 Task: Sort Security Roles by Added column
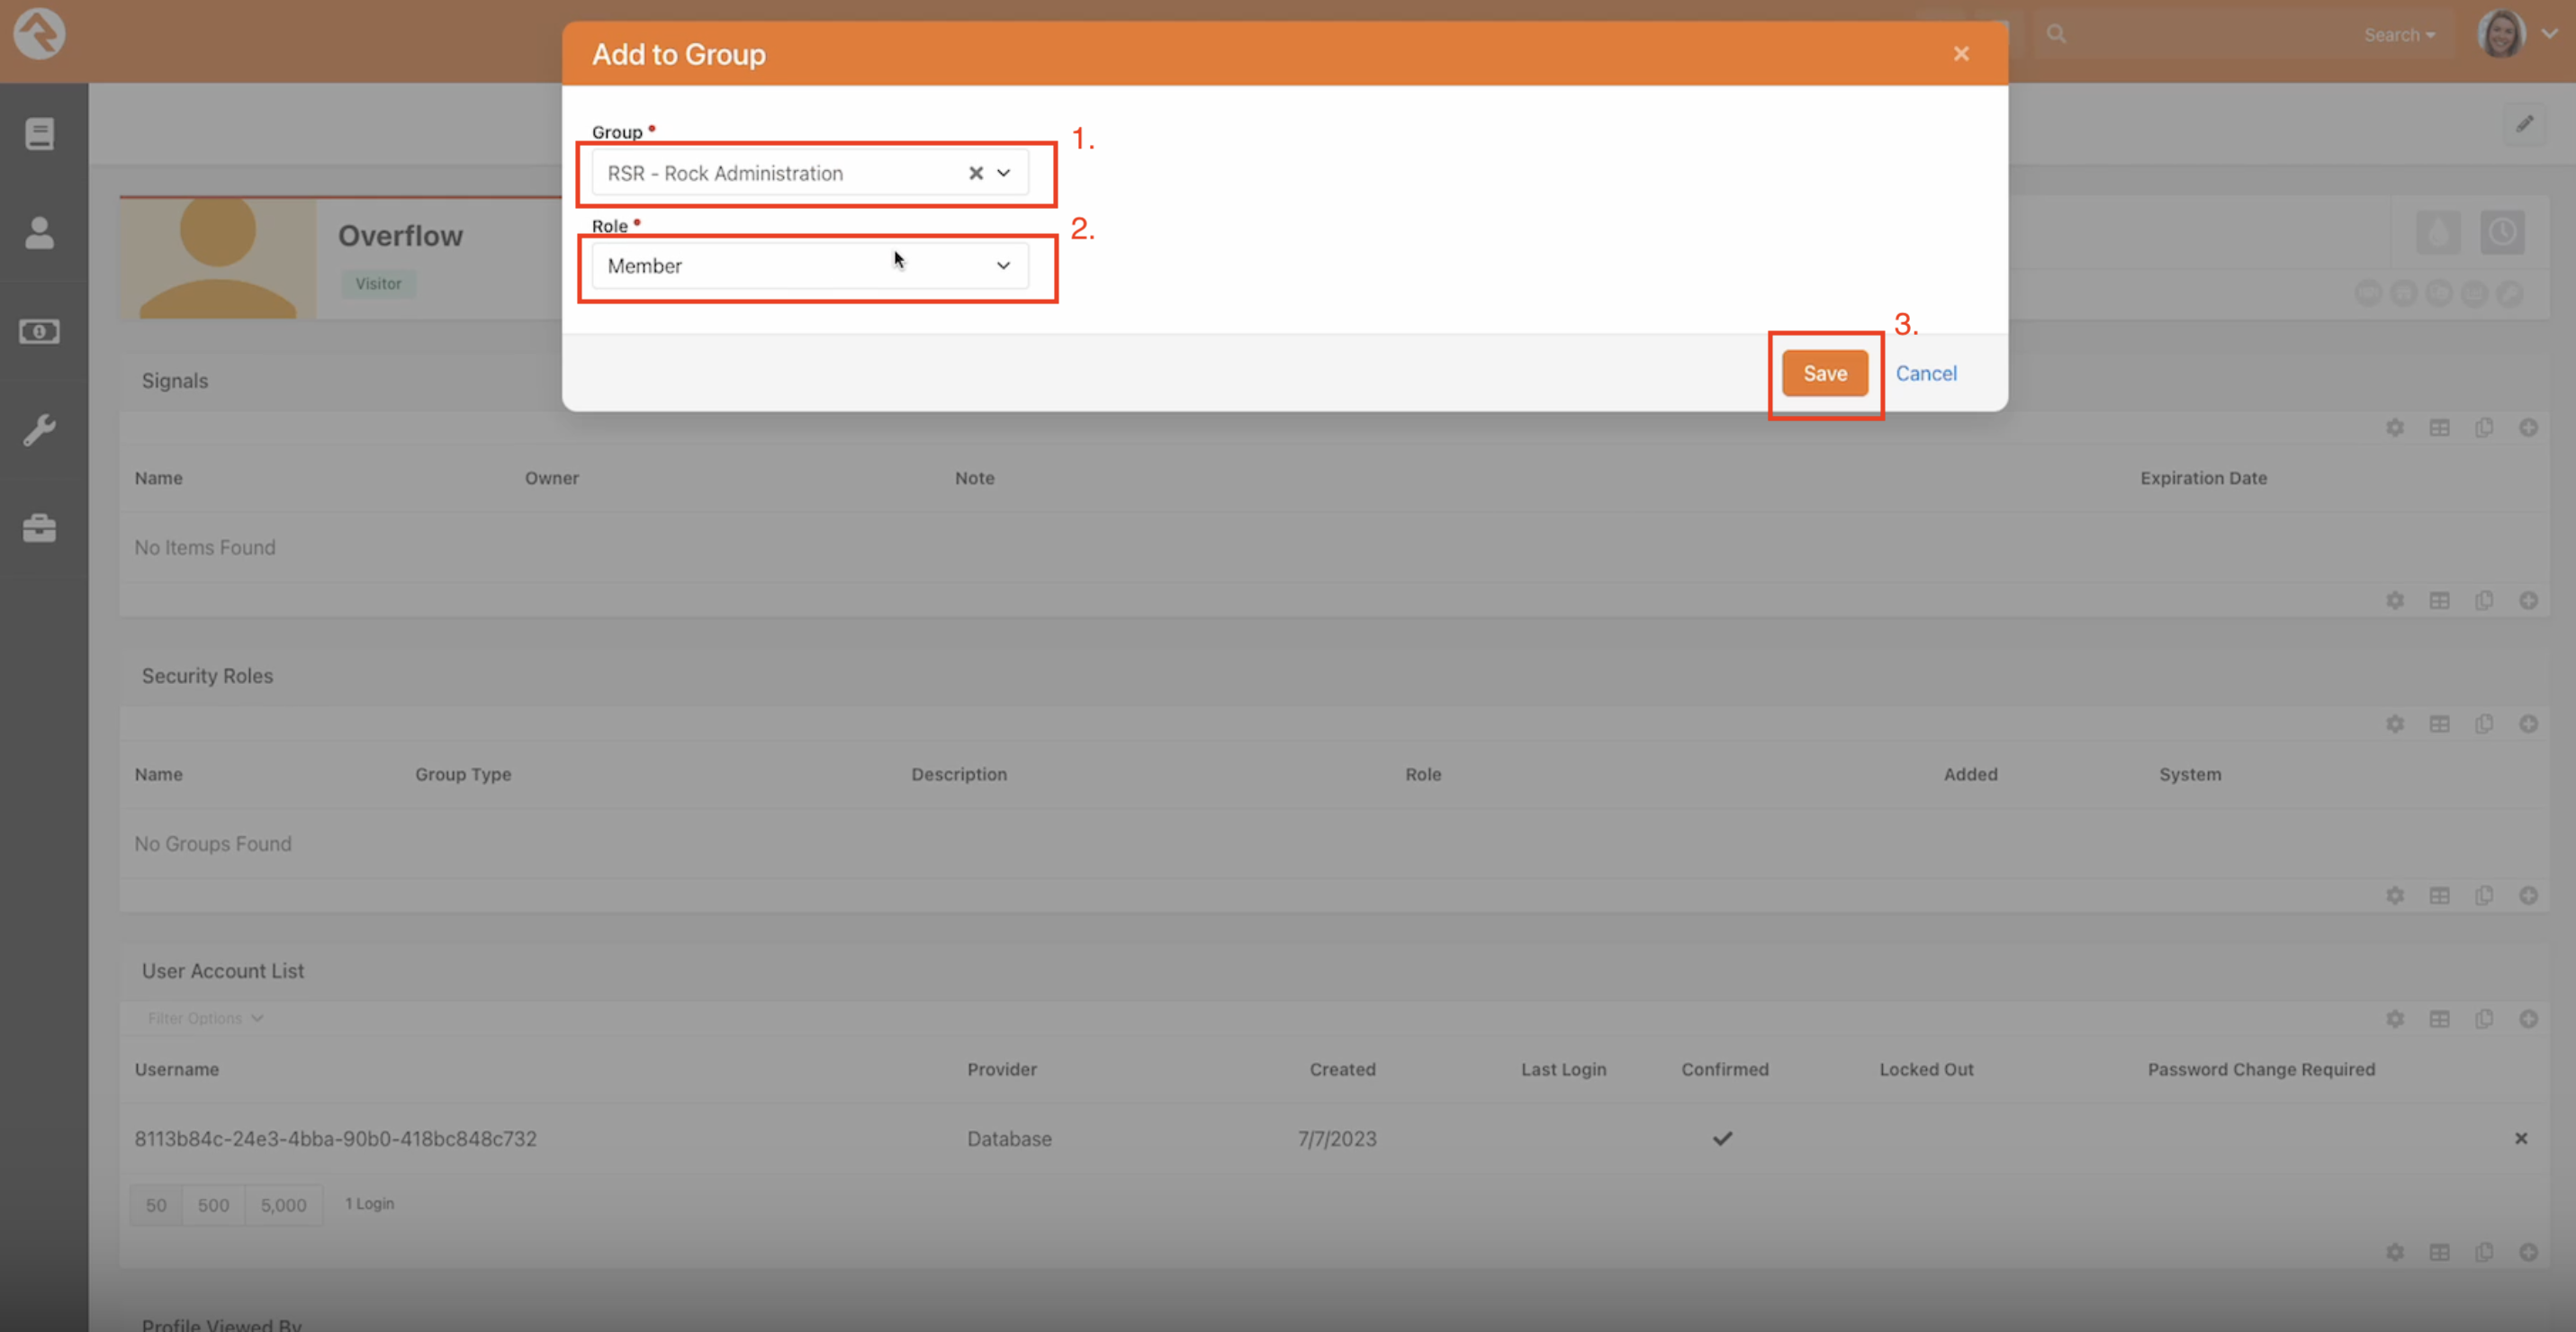point(1970,775)
